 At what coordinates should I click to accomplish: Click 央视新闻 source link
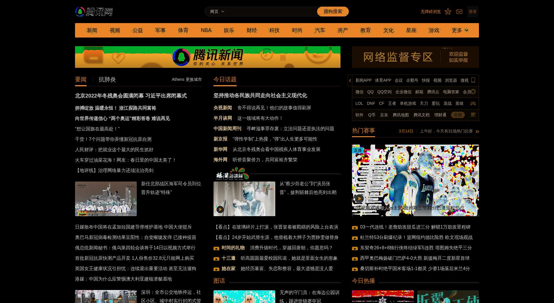tap(223, 108)
